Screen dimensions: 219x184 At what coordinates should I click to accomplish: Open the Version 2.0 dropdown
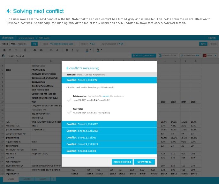(x=88, y=44)
